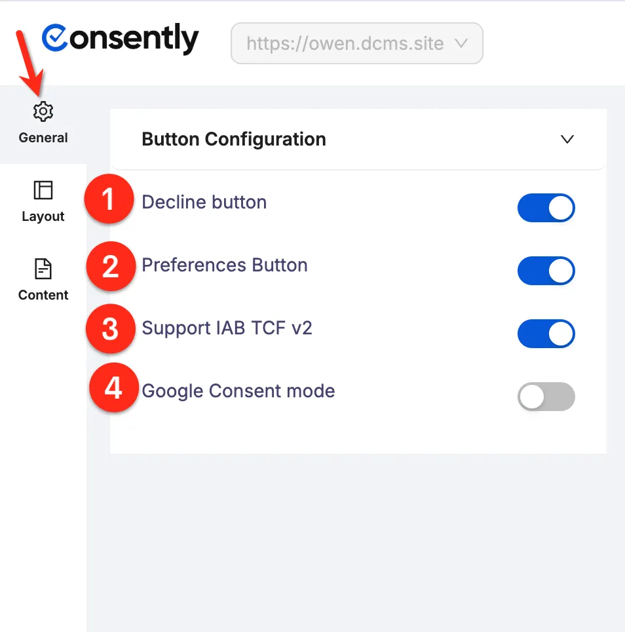Open the Content tab

[x=43, y=295]
